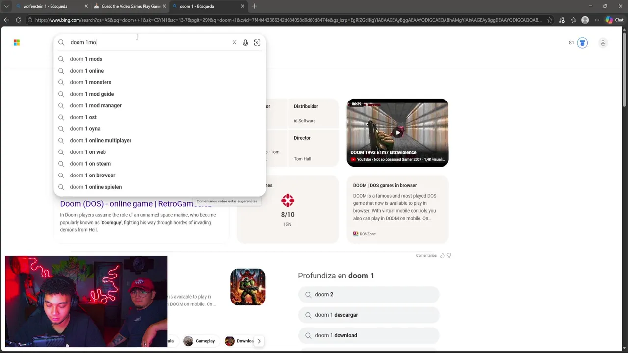
Task: Search related query doom 1 descargar
Action: tap(368, 315)
